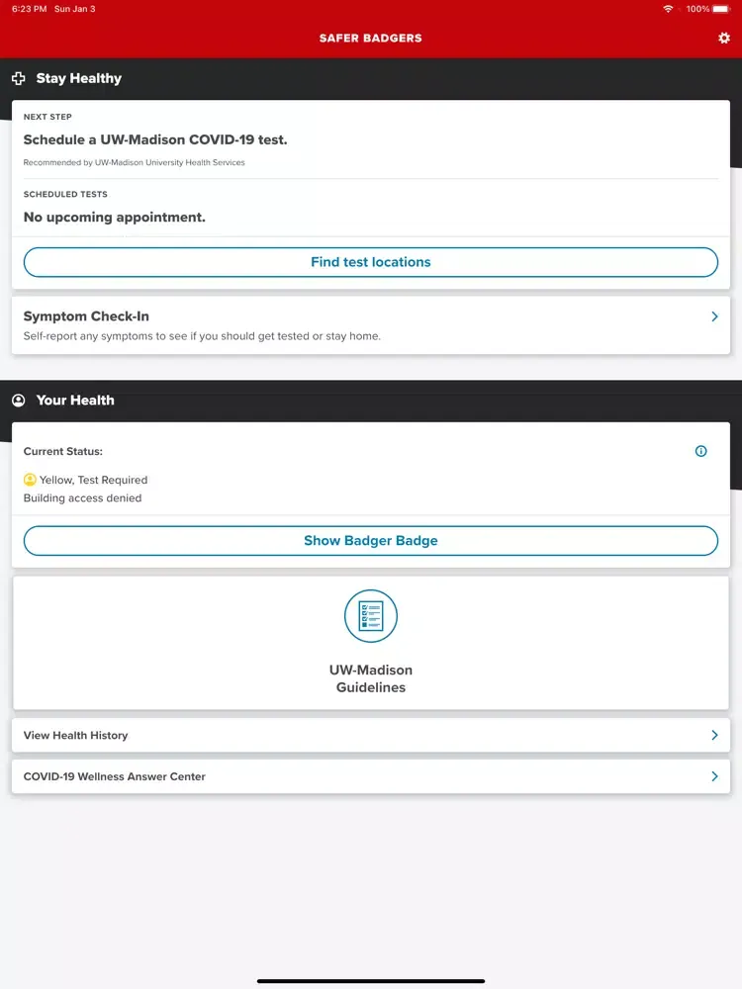Tap 'Schedule a UW-Madison COVID-19 test.' text

[x=155, y=139]
